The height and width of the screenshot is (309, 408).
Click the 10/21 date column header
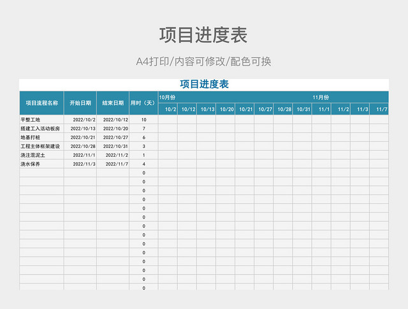[245, 109]
